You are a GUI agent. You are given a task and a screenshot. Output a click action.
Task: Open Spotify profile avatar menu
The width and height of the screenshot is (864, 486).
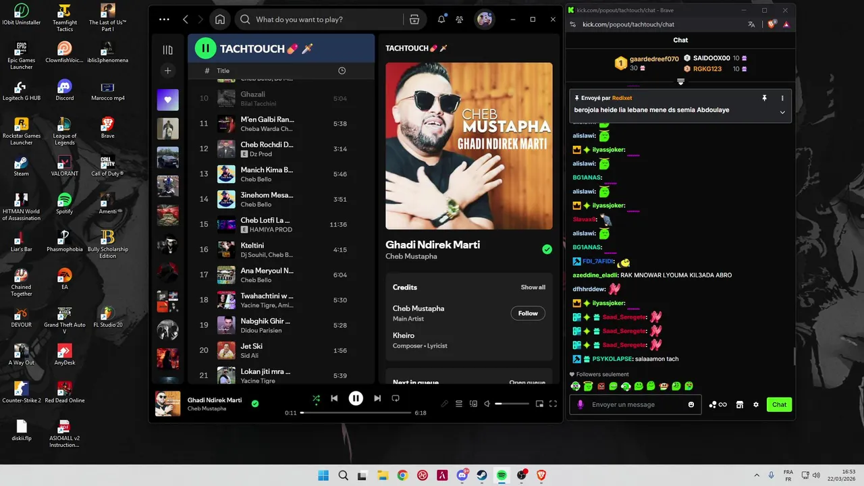(485, 20)
